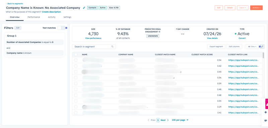Image resolution: width=268 pixels, height=128 pixels.
Task: Click the Company name is known filter
Action: click(x=35, y=53)
